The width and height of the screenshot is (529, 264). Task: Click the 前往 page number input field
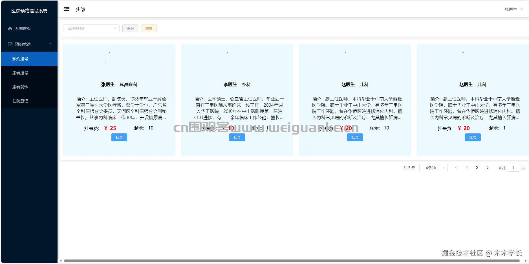pyautogui.click(x=513, y=167)
